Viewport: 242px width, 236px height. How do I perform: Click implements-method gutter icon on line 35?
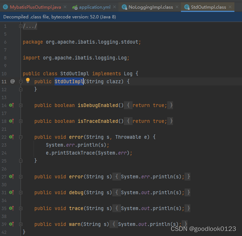tap(12, 208)
